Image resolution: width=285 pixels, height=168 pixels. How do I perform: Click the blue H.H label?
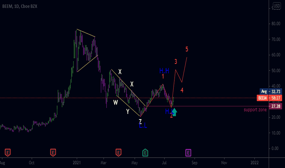(x=164, y=71)
